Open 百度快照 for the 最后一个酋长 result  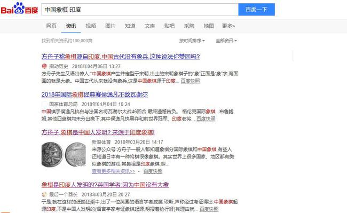(x=209, y=209)
